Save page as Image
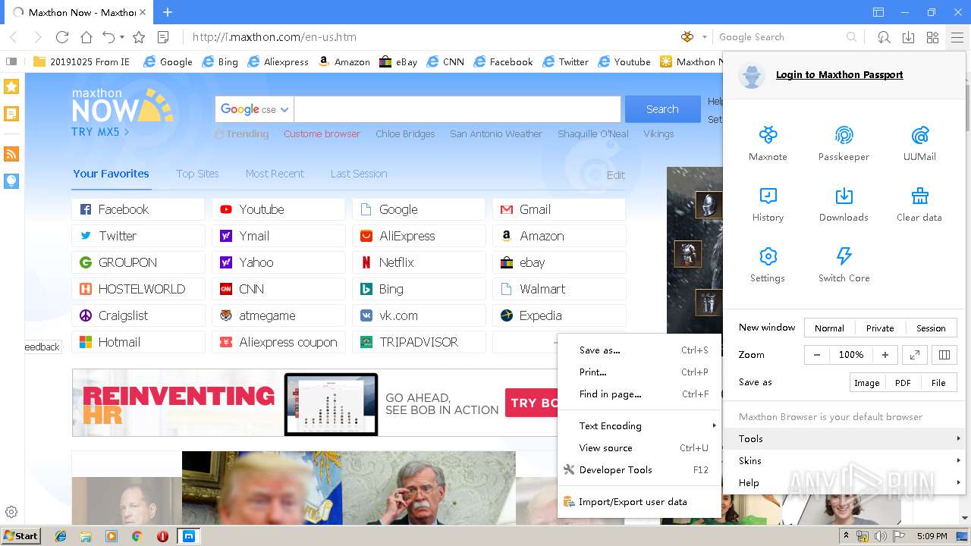This screenshot has height=546, width=971. 867,382
